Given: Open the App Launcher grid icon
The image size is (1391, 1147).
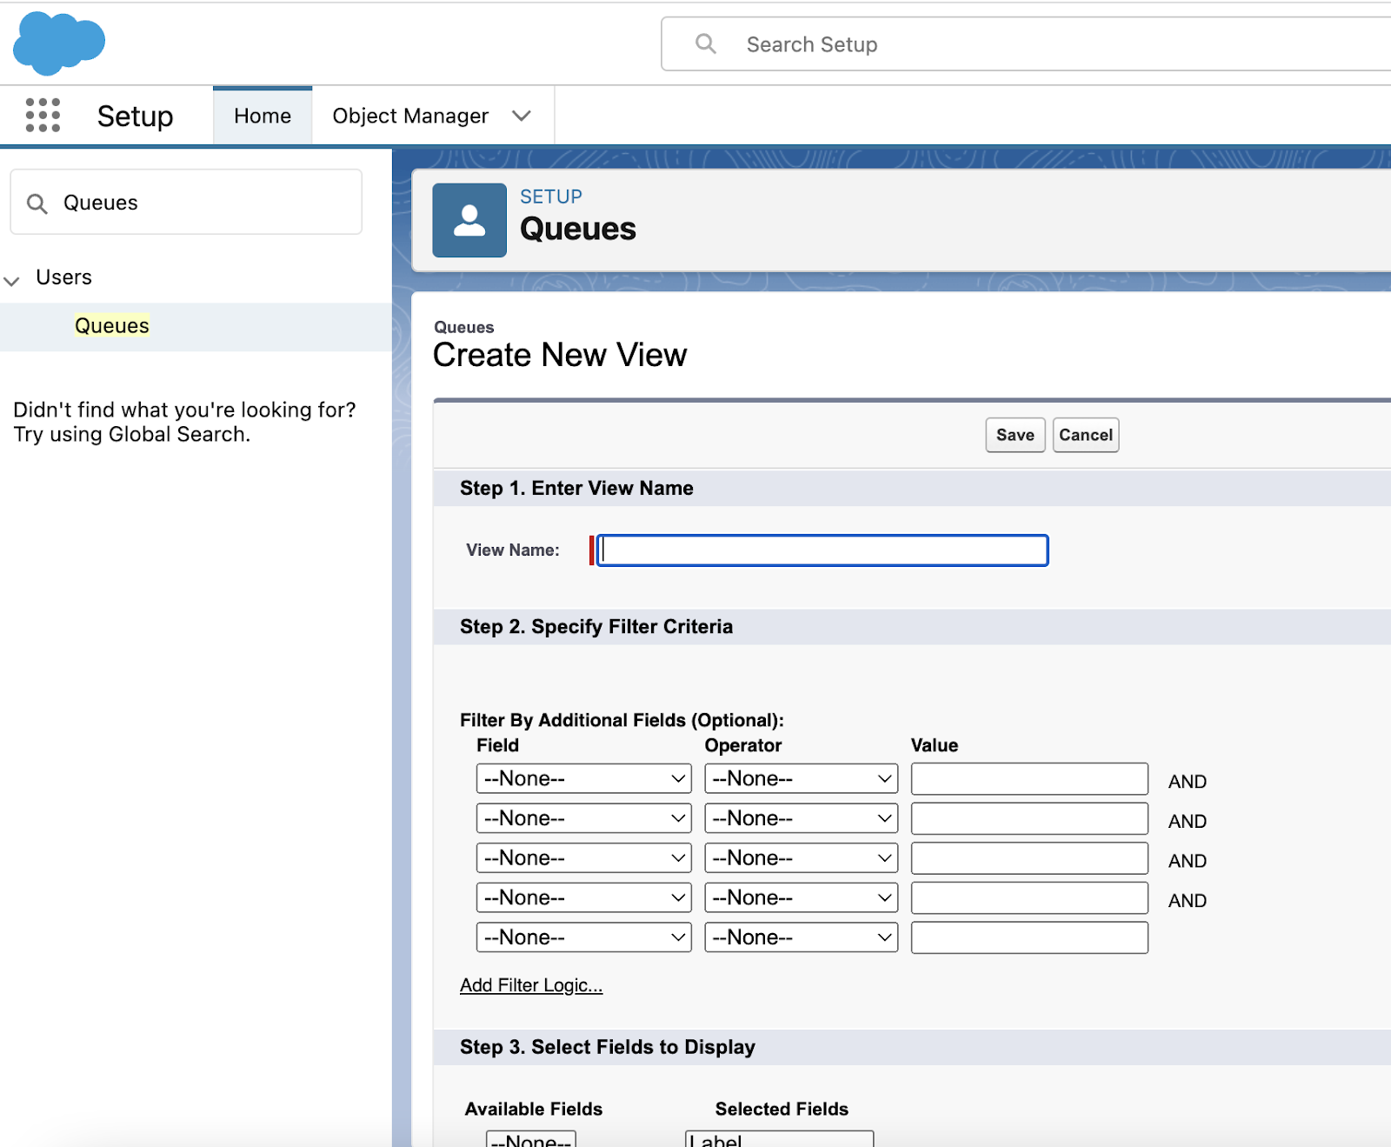Looking at the screenshot, I should [41, 115].
